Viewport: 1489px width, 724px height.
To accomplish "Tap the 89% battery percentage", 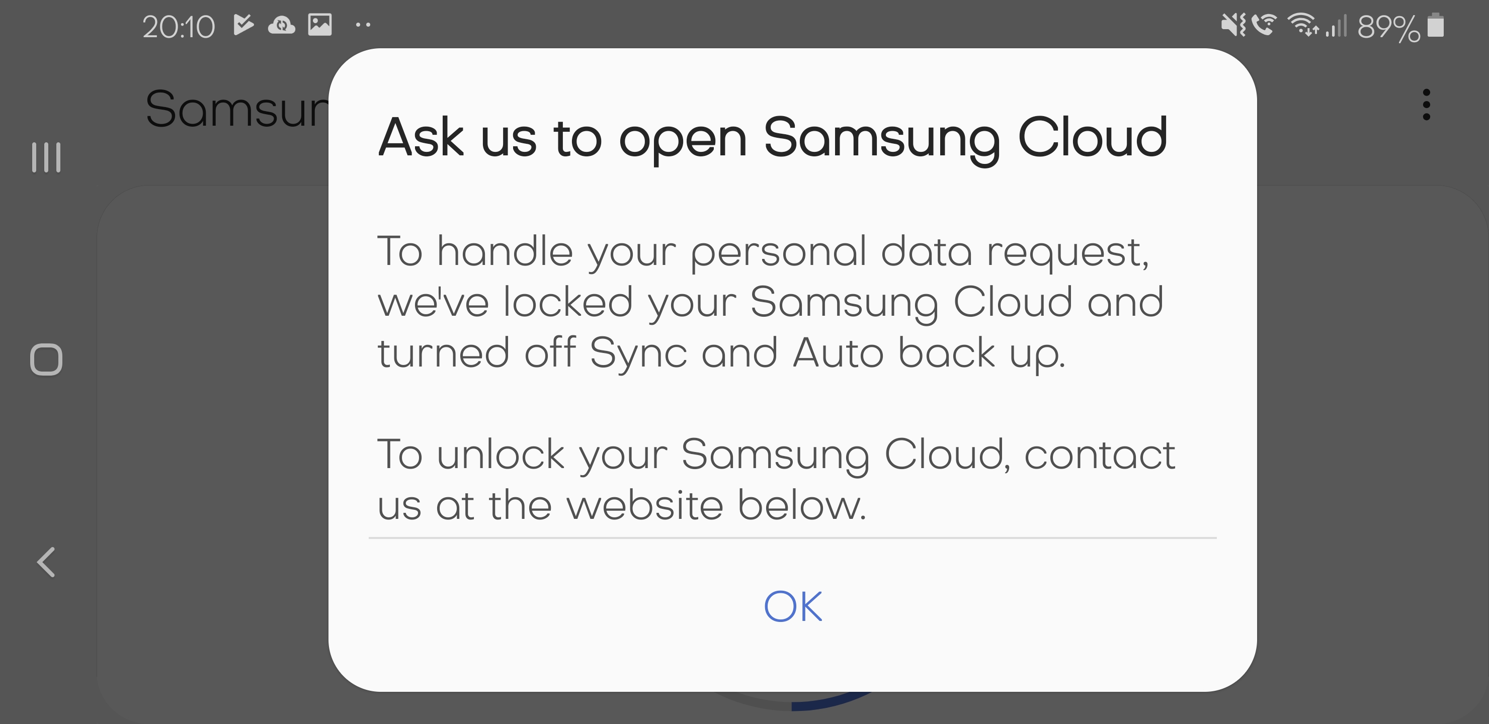I will pos(1388,27).
